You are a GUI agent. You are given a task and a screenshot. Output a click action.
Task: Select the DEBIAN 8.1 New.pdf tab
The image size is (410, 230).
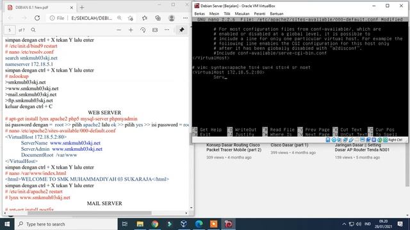coord(40,8)
